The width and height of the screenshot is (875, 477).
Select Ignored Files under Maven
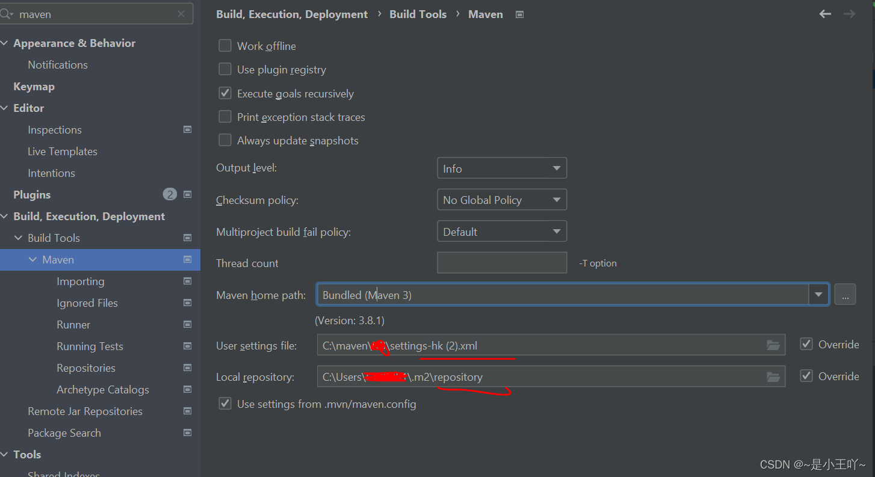(x=87, y=303)
